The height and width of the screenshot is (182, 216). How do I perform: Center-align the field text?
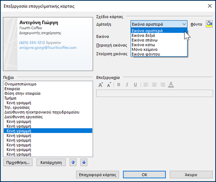click(154, 85)
